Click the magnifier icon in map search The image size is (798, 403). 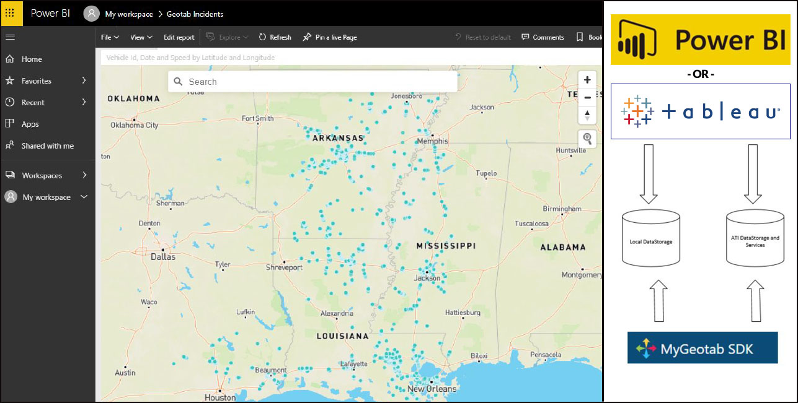pos(179,82)
